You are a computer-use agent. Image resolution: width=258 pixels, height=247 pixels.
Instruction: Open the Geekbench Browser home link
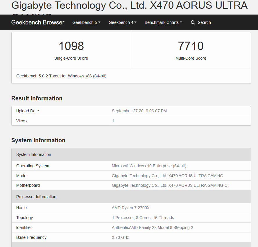(38, 22)
